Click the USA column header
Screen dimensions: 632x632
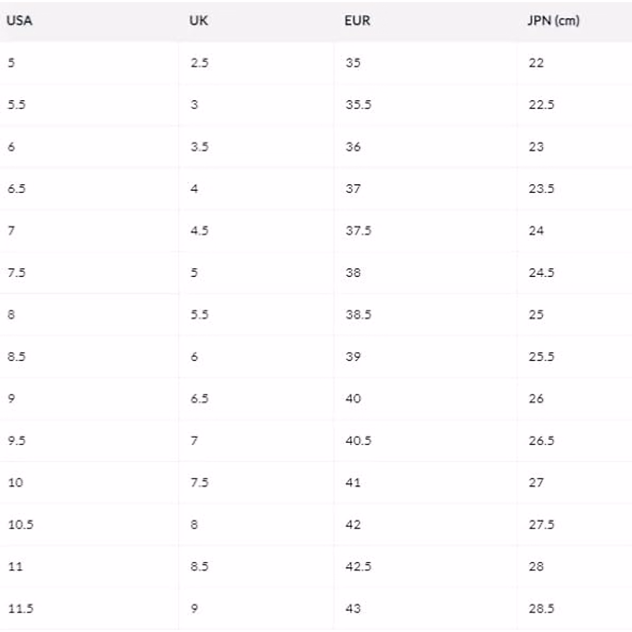19,21
